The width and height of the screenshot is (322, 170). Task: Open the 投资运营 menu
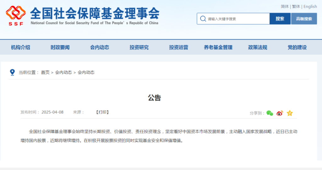pos(179,47)
